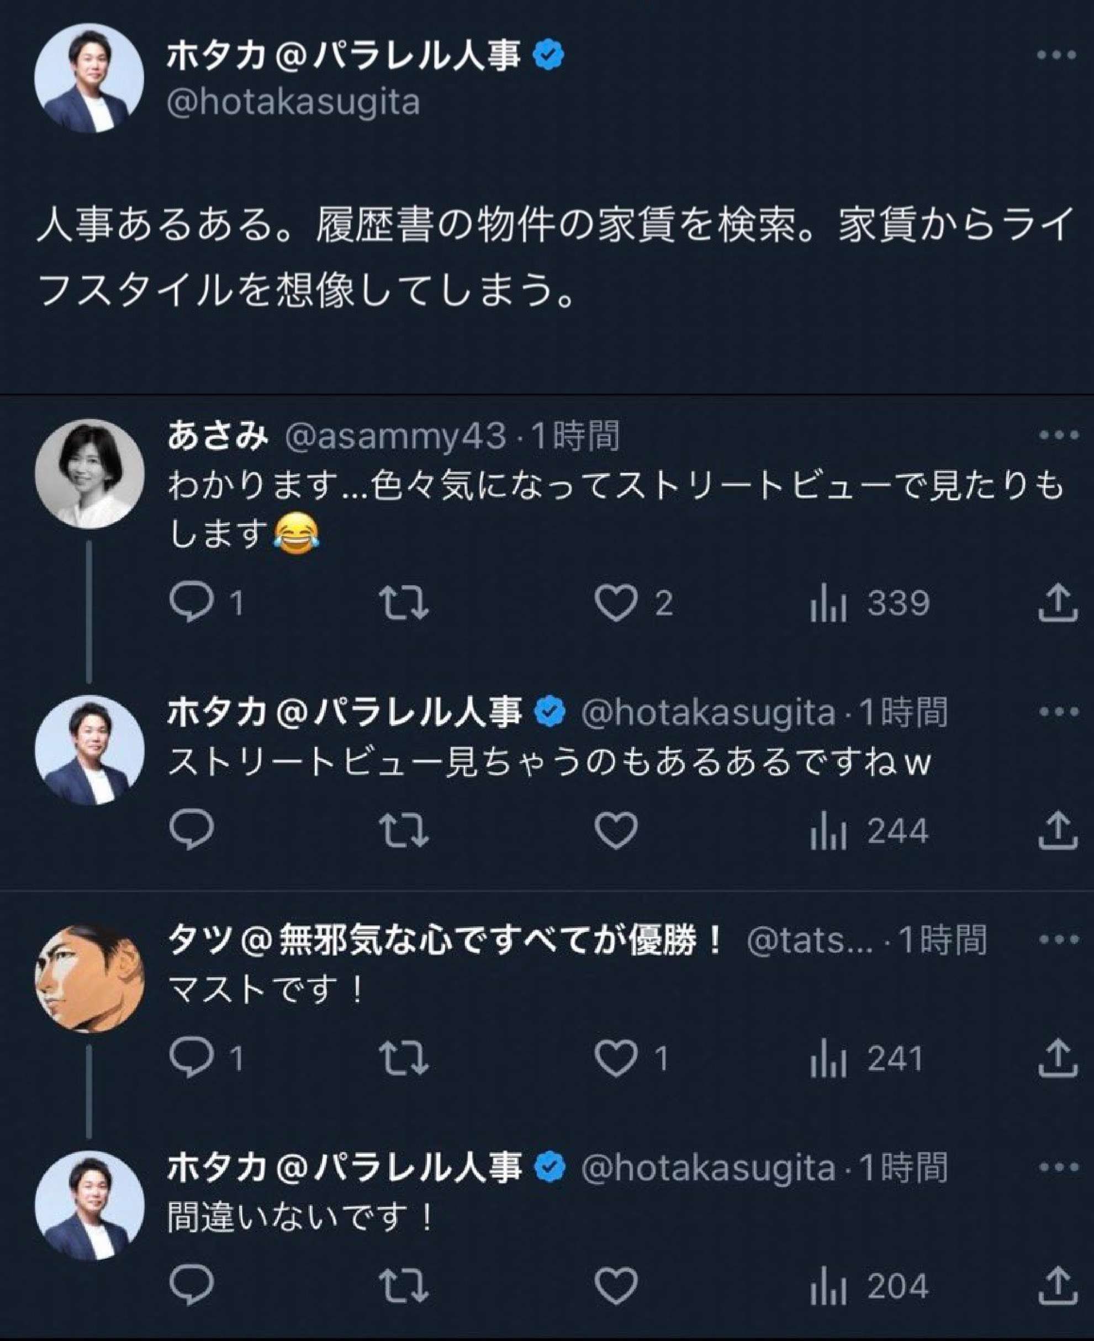The width and height of the screenshot is (1094, 1341).
Task: Like the ストリートビュー見ちゃう reply
Action: click(616, 830)
